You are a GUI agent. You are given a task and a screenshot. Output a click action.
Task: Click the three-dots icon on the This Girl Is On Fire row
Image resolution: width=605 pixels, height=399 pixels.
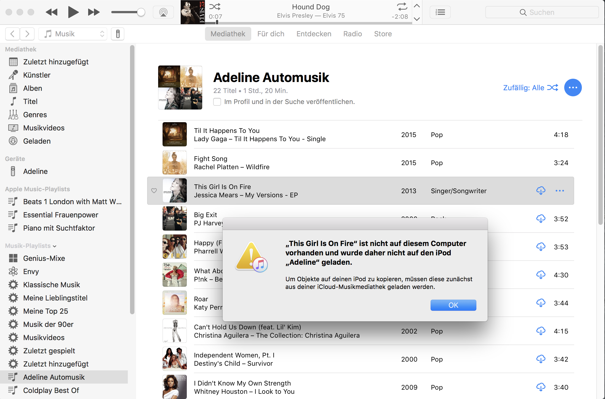(x=560, y=191)
